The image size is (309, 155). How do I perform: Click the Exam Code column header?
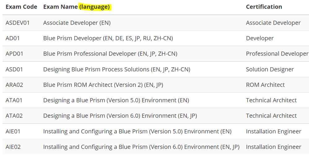point(21,7)
